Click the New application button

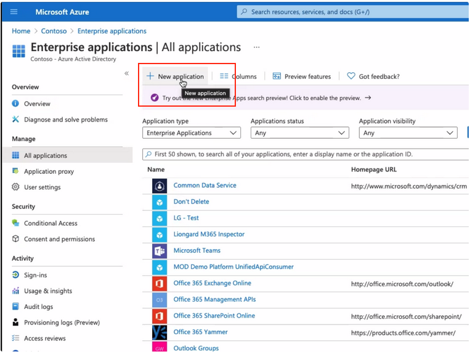pyautogui.click(x=175, y=76)
